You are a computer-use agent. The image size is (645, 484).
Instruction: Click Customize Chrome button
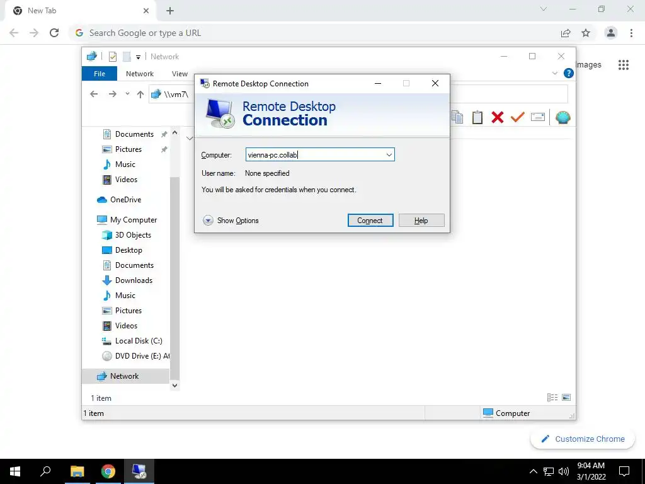[x=583, y=439]
